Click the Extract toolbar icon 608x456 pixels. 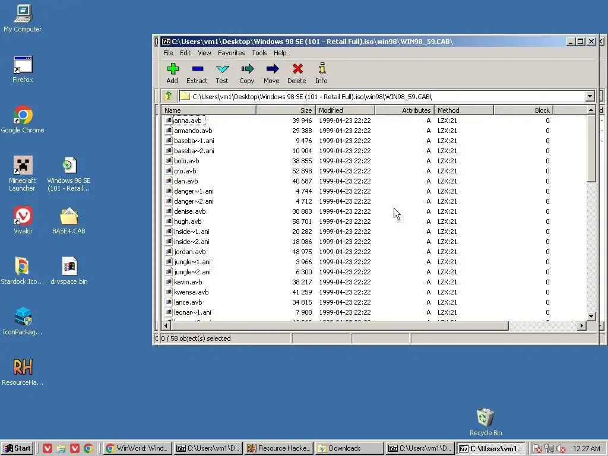197,73
